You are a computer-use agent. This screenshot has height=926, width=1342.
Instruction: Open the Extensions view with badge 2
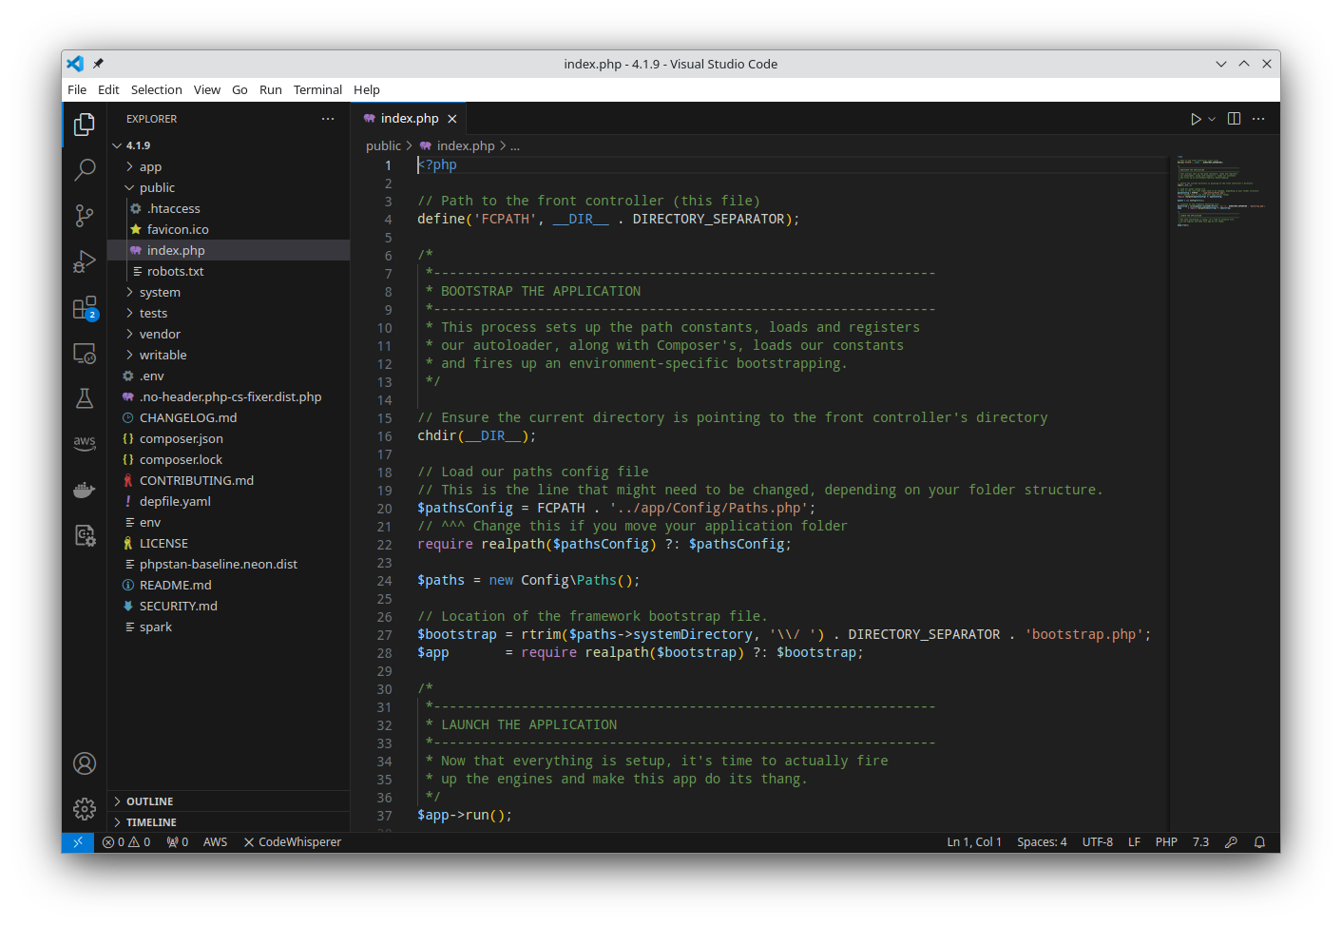[85, 308]
